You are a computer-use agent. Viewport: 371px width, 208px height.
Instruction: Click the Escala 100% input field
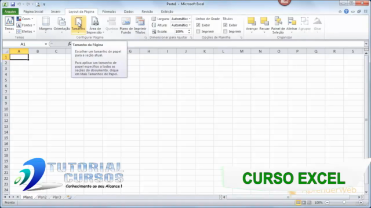[179, 31]
